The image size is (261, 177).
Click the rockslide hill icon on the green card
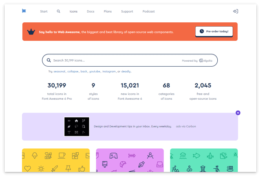pyautogui.click(x=224, y=156)
